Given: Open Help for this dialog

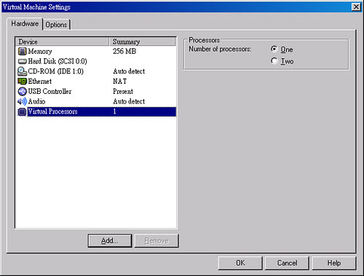Looking at the screenshot, I should pyautogui.click(x=334, y=263).
